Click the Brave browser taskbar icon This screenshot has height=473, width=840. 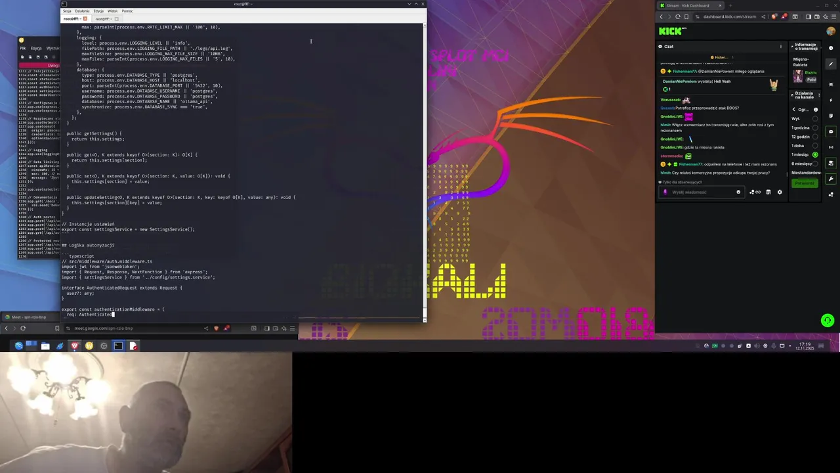[x=74, y=346]
